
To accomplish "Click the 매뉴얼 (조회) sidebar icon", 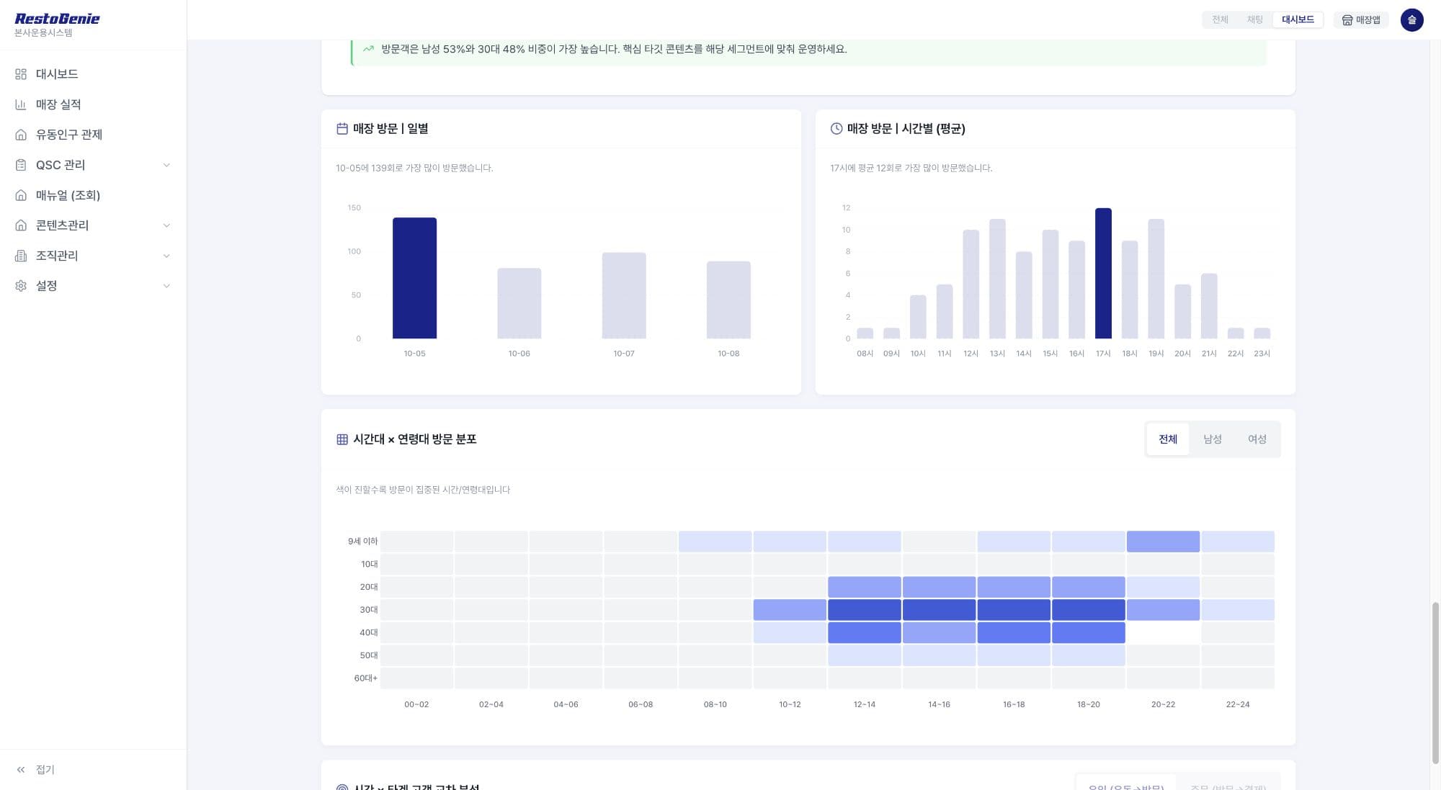I will point(21,195).
